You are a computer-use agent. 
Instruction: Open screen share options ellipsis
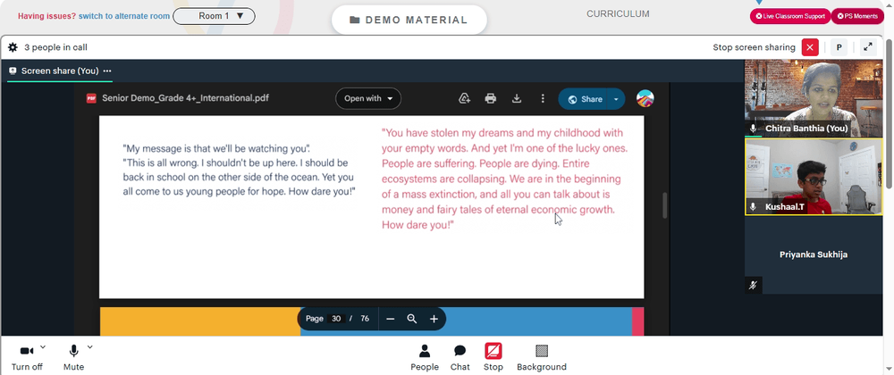[x=107, y=71]
